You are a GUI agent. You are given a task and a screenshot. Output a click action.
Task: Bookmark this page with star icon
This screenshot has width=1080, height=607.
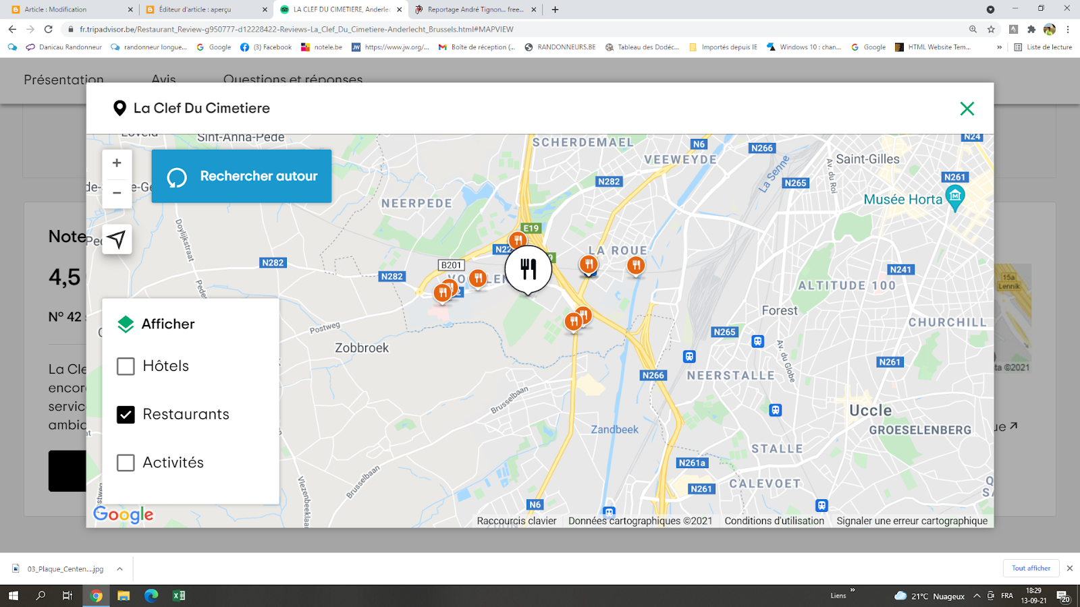click(991, 29)
